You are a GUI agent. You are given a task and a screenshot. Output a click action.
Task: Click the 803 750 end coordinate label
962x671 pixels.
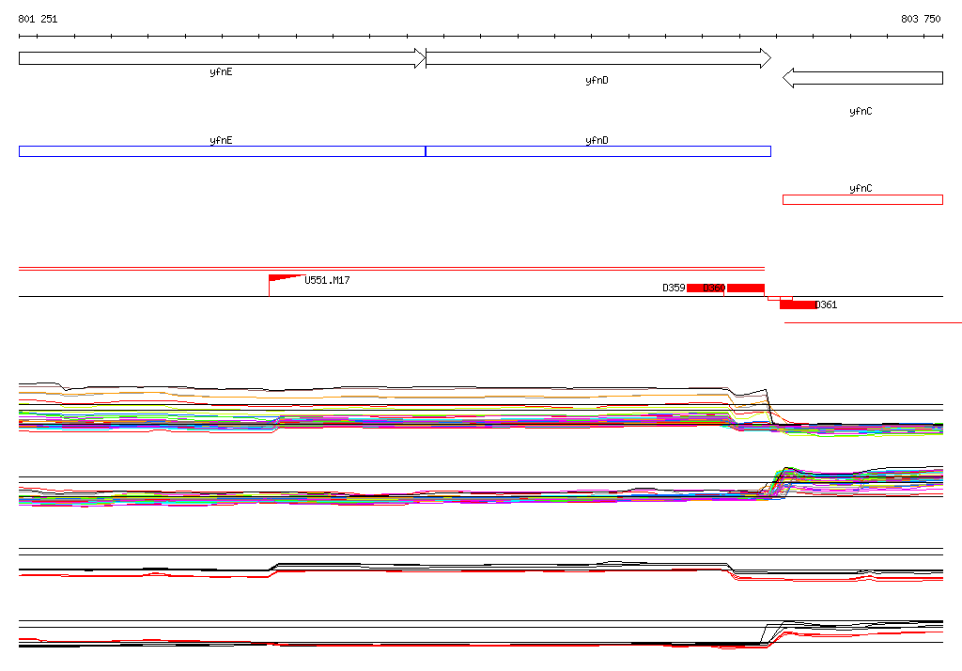point(921,19)
